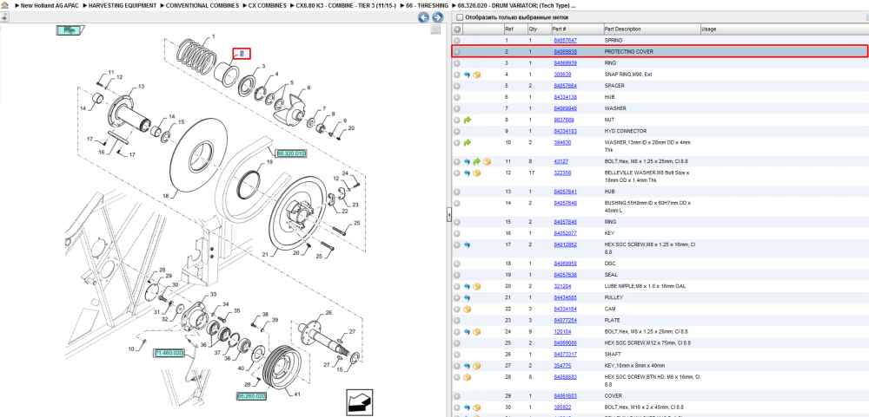Viewport: 869px width, 417px height.
Task: Click callout number 41 on the pulley
Action: (297, 394)
